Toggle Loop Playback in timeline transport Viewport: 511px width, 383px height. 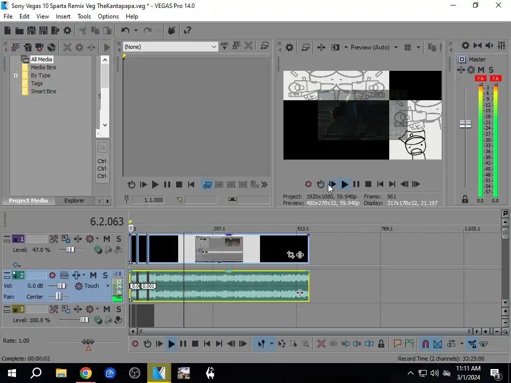pyautogui.click(x=147, y=344)
